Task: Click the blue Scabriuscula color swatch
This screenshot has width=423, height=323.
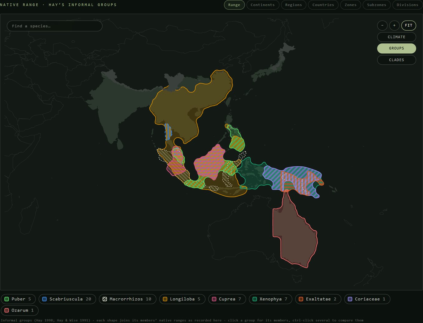Action: pos(44,299)
